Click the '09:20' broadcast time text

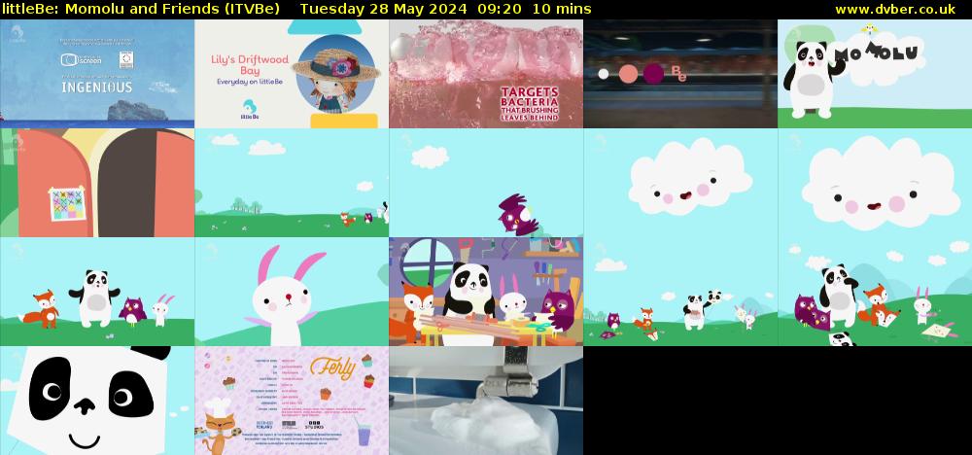click(x=499, y=10)
